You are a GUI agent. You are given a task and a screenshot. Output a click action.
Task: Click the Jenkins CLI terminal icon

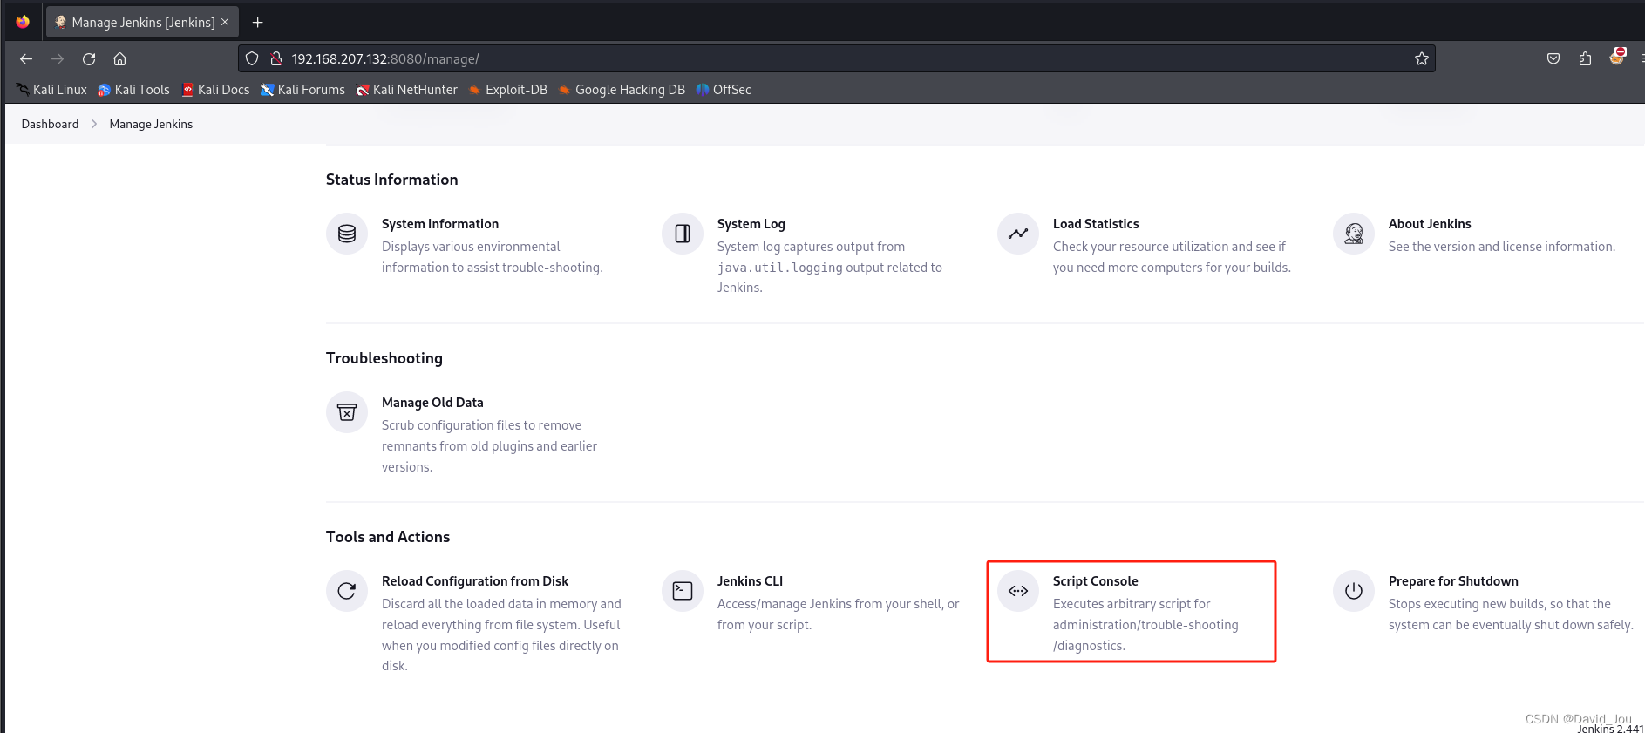tap(683, 591)
